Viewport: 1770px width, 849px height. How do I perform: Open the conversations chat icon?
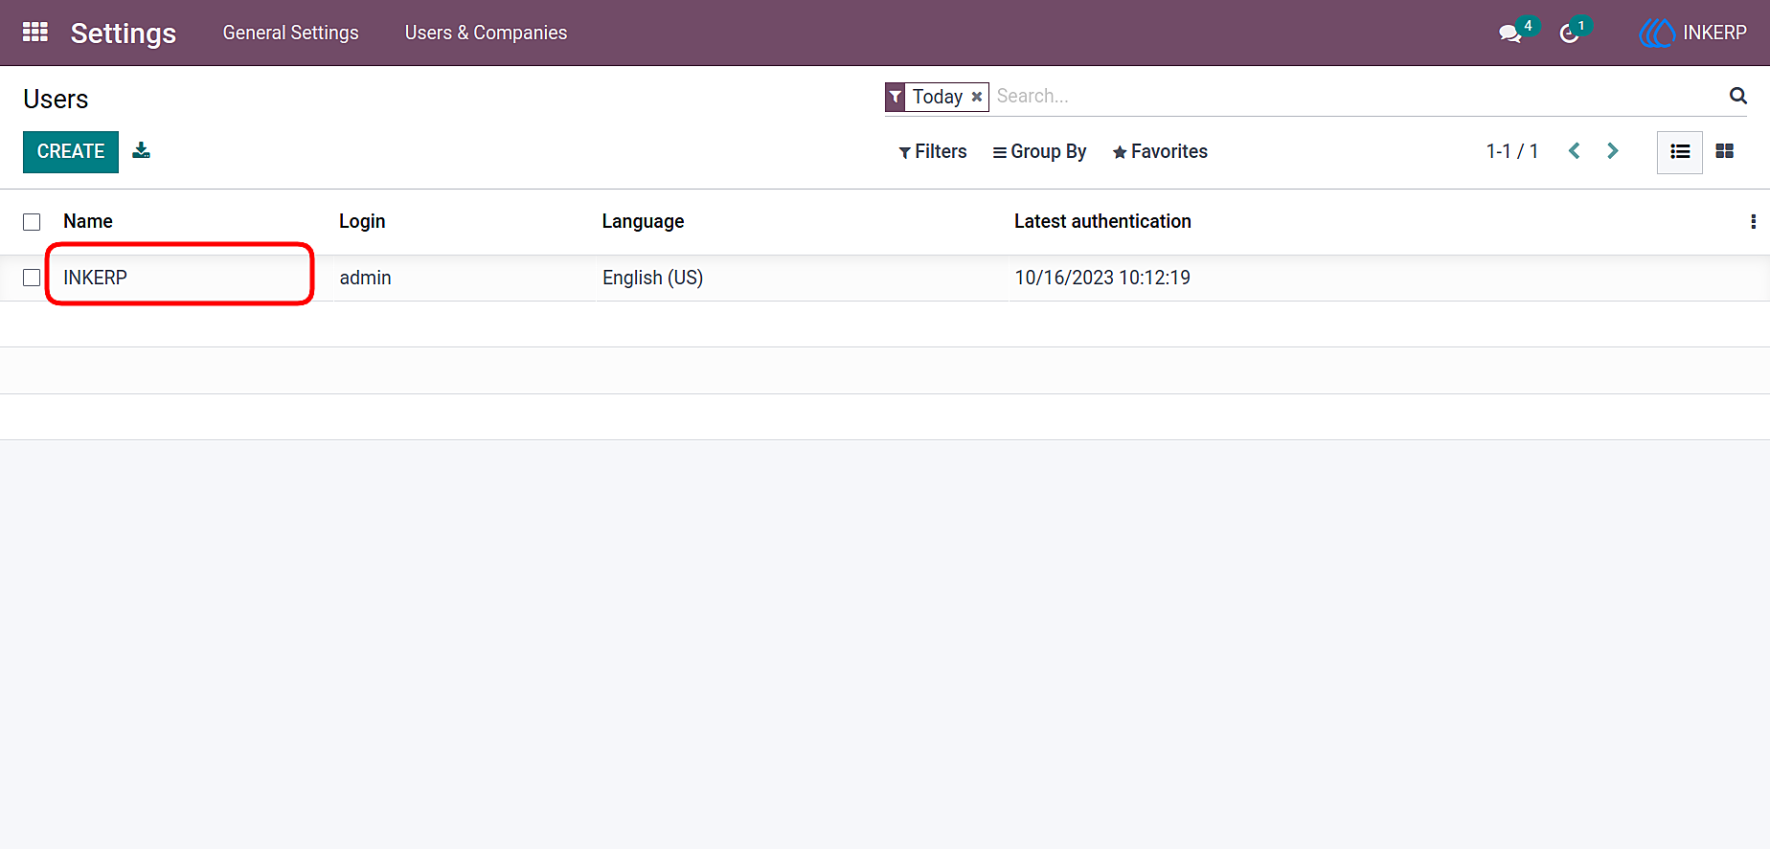tap(1510, 34)
